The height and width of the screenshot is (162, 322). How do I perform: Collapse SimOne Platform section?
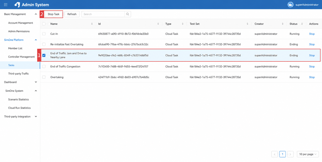(x=36, y=40)
